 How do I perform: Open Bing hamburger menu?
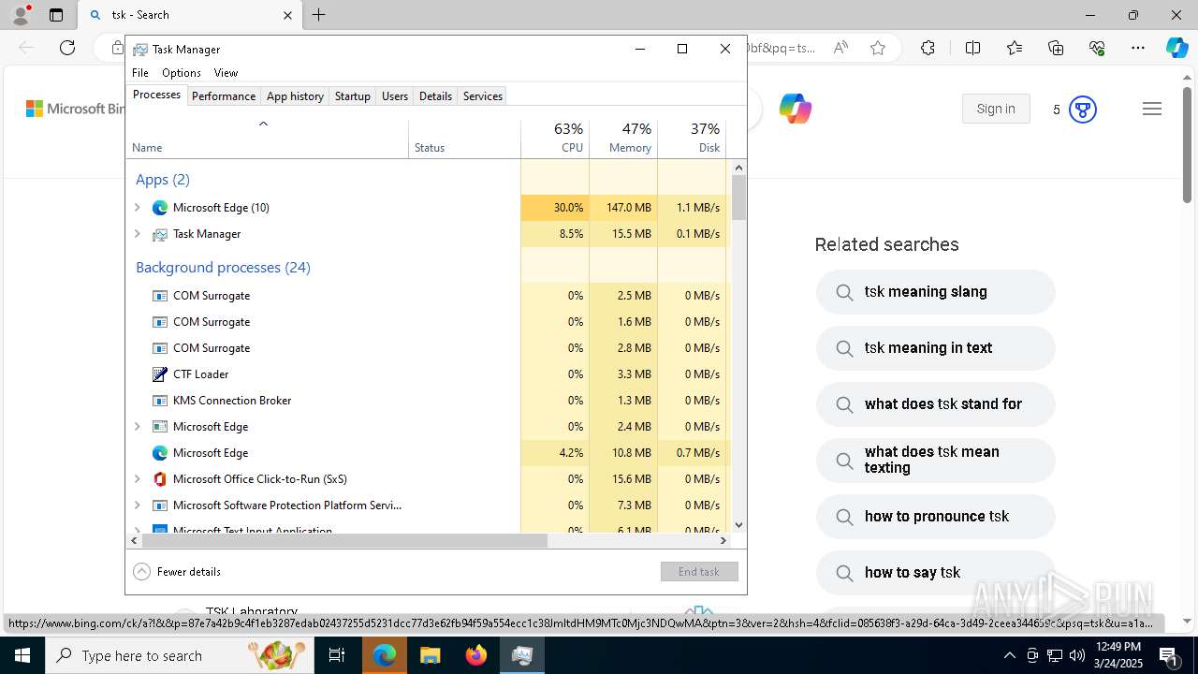coord(1152,110)
